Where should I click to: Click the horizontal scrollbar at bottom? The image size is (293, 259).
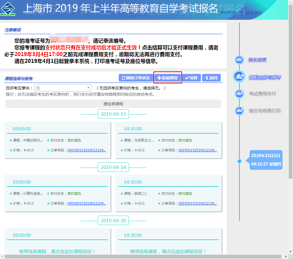(142, 257)
